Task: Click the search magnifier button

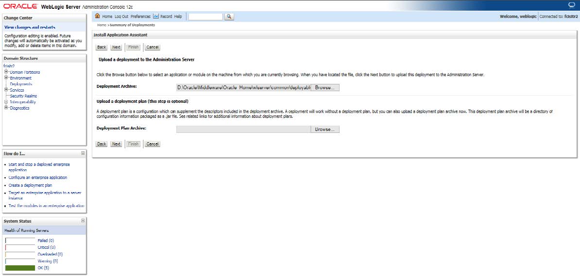Action: click(x=229, y=16)
